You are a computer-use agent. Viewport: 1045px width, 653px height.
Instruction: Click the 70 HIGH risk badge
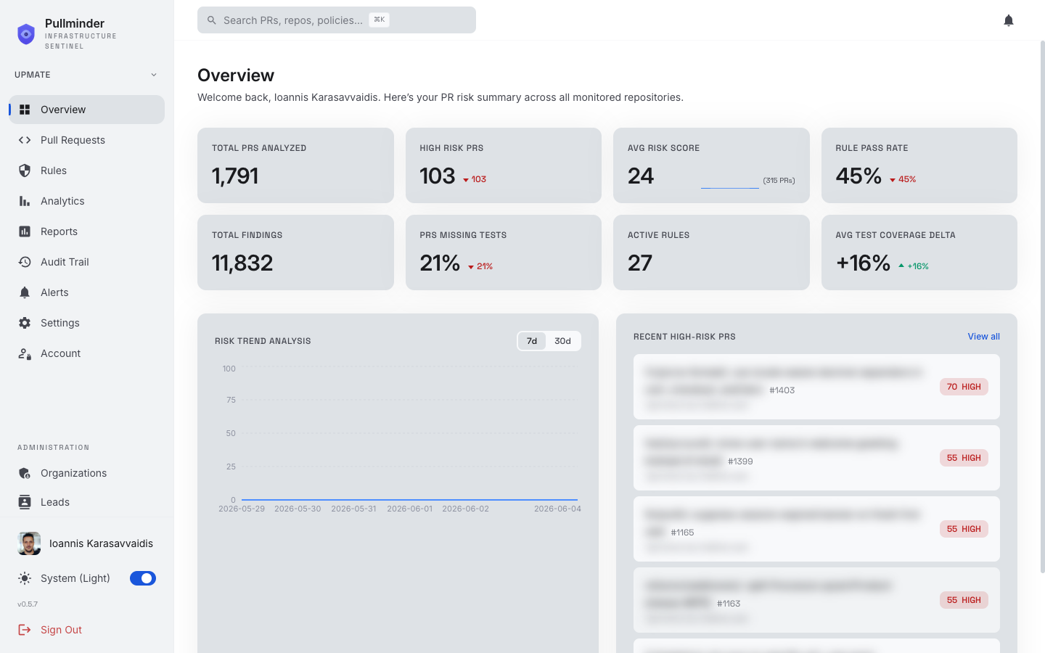(964, 387)
